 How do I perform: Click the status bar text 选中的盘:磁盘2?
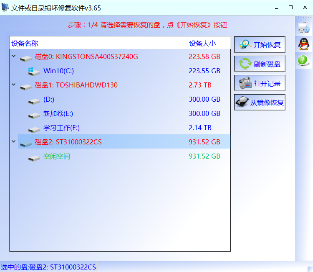pyautogui.click(x=48, y=267)
